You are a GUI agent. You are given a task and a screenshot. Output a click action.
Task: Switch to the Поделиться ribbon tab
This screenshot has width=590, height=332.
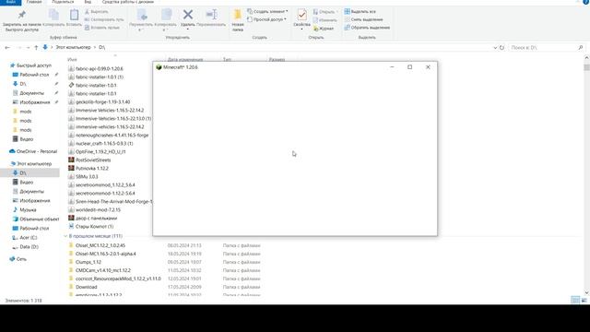63,2
